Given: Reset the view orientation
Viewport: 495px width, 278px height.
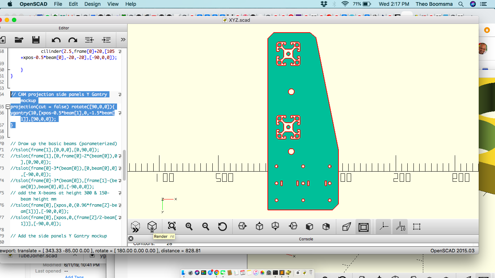Looking at the screenshot, I should coord(222,227).
